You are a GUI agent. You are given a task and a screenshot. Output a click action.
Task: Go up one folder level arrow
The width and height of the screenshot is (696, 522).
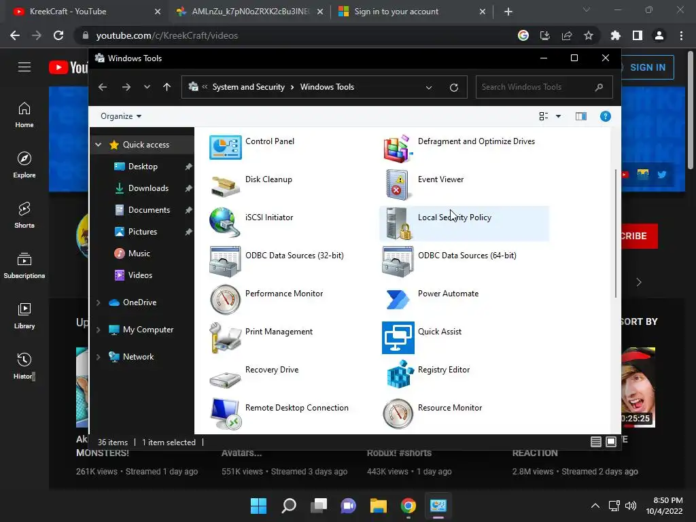pos(167,87)
